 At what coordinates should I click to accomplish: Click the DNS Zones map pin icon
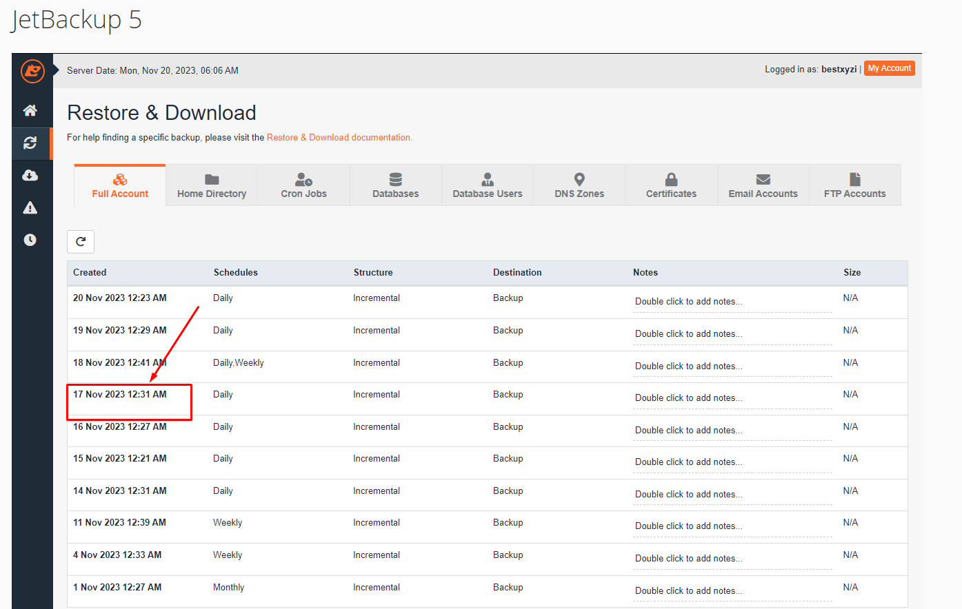[x=579, y=179]
